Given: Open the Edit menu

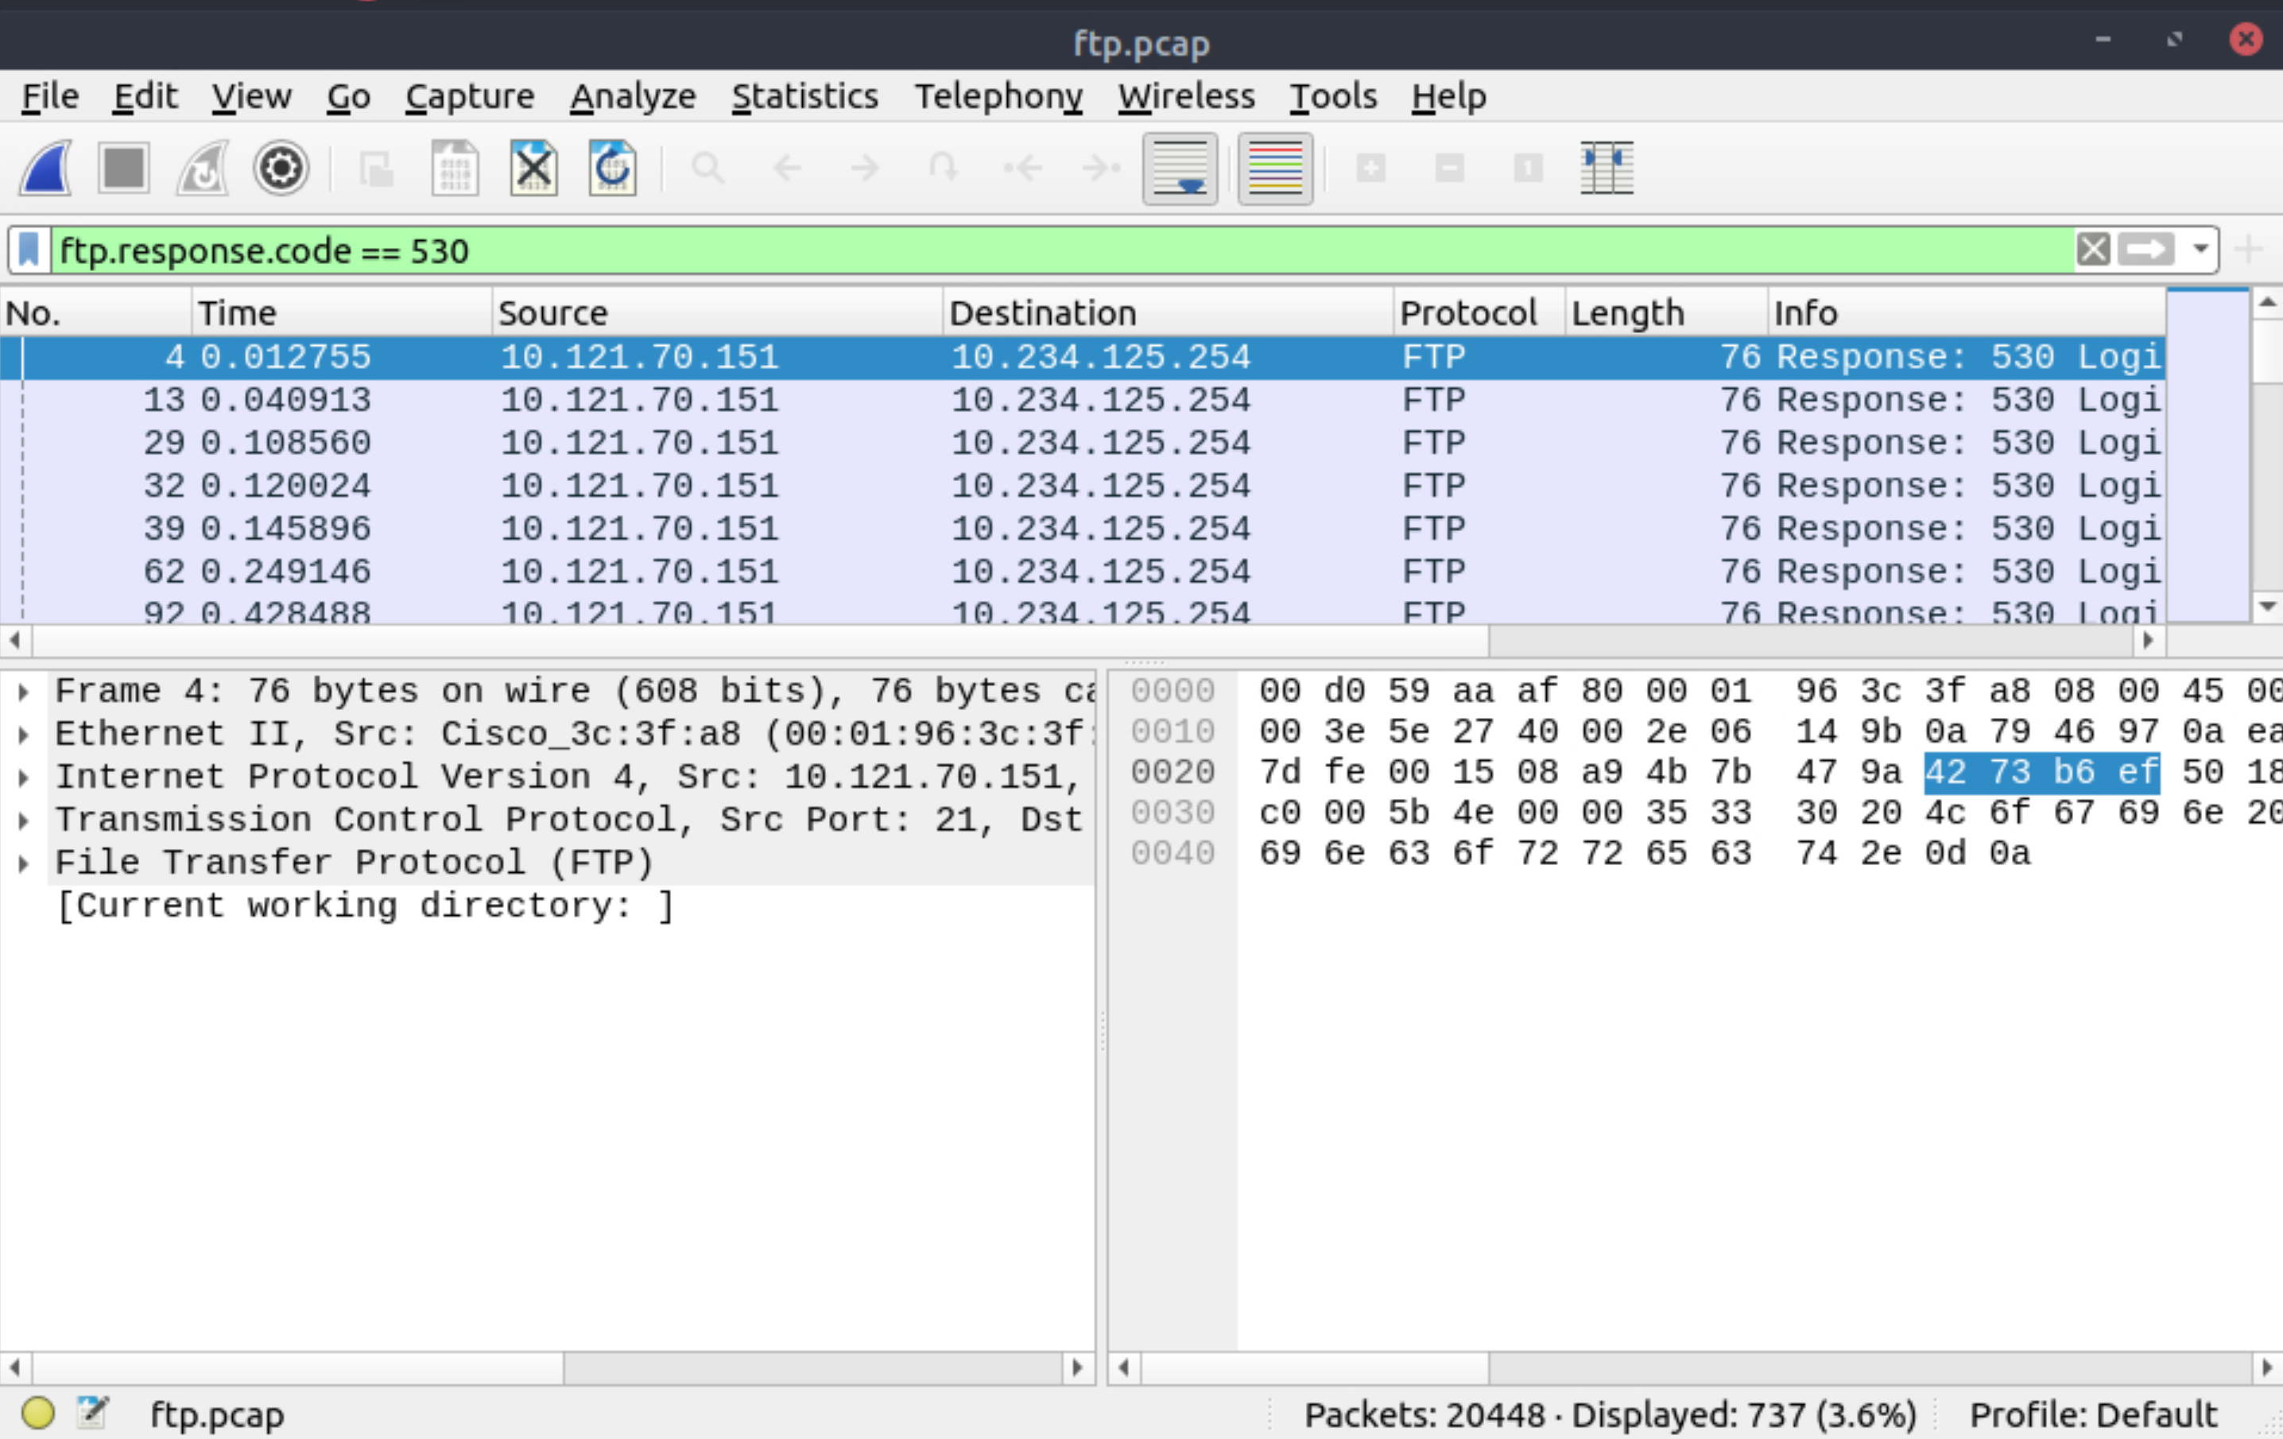Looking at the screenshot, I should tap(145, 95).
